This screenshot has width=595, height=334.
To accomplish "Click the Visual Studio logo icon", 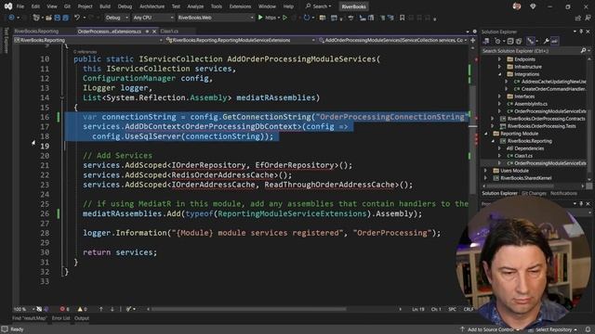I will coord(8,6).
